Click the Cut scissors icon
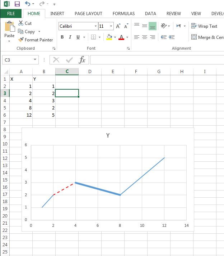The height and width of the screenshot is (256, 224). [x=21, y=23]
